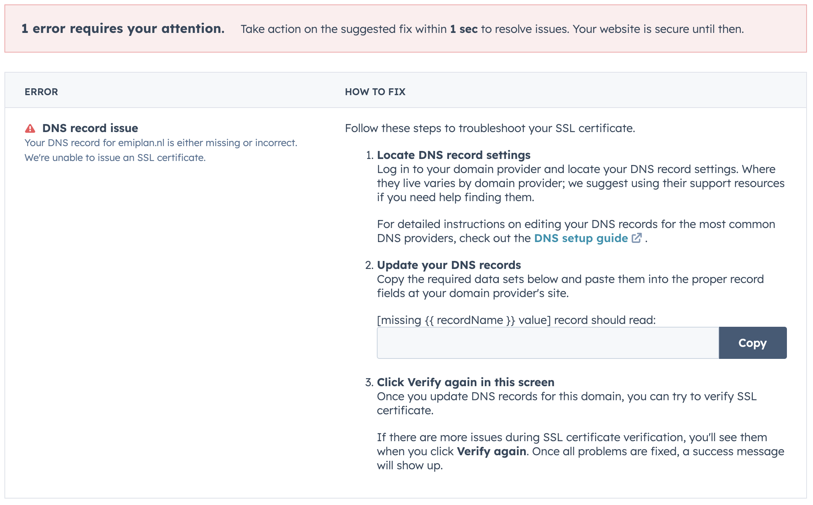This screenshot has height=505, width=813.
Task: Click the empty record value field
Action: coord(547,343)
